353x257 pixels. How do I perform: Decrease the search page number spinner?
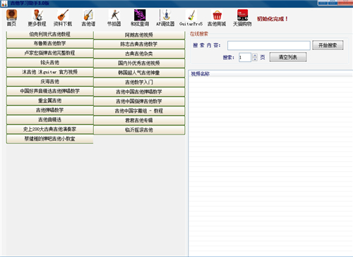(x=255, y=59)
